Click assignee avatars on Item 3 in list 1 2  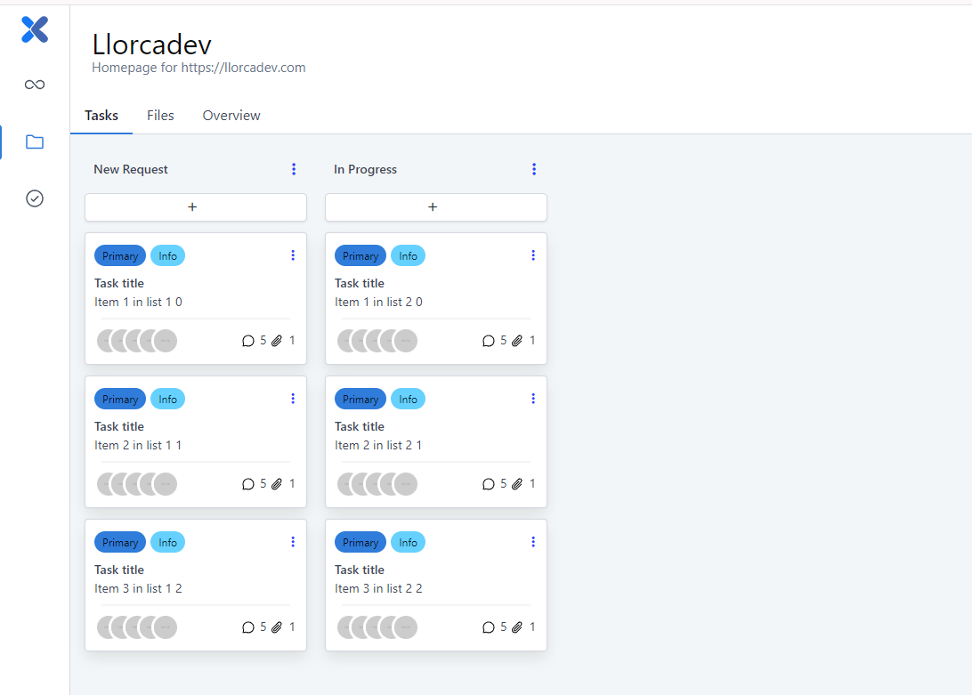137,627
